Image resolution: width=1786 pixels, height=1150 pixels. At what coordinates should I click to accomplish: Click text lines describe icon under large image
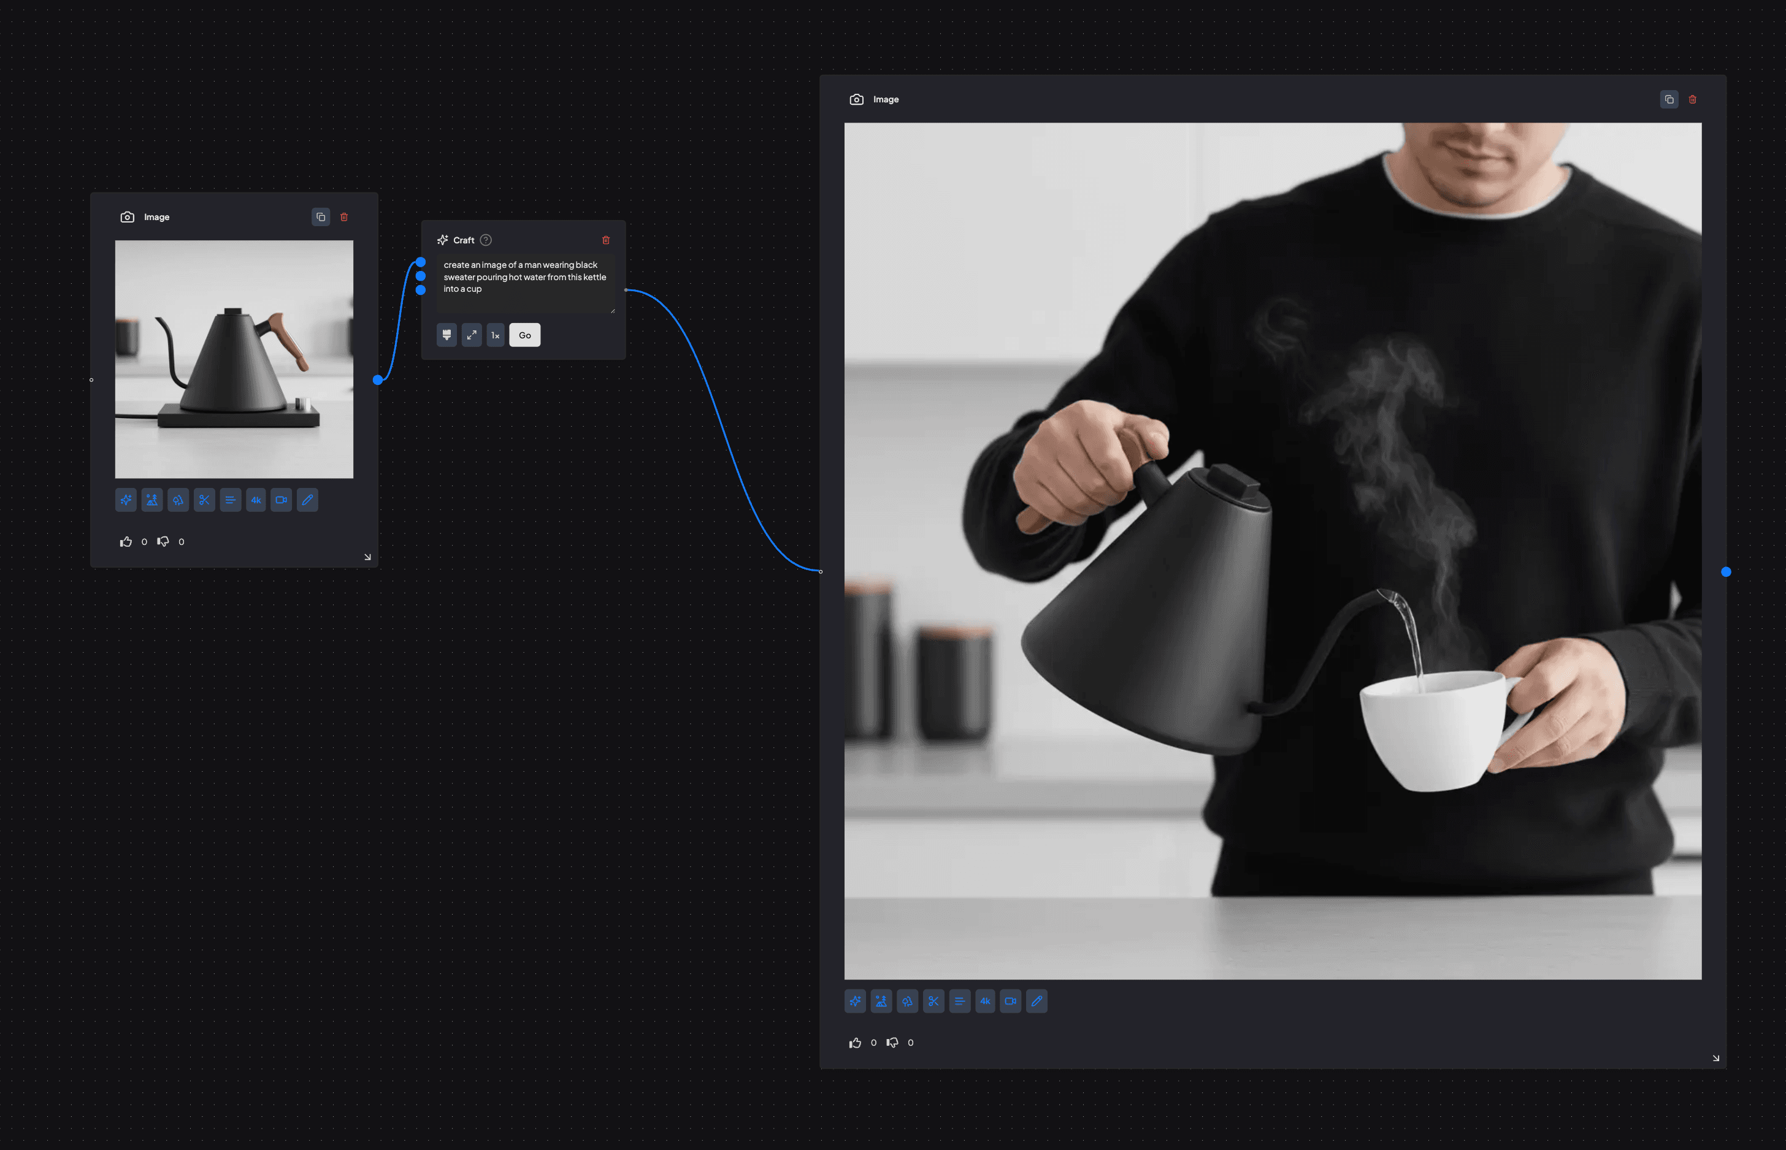960,1002
